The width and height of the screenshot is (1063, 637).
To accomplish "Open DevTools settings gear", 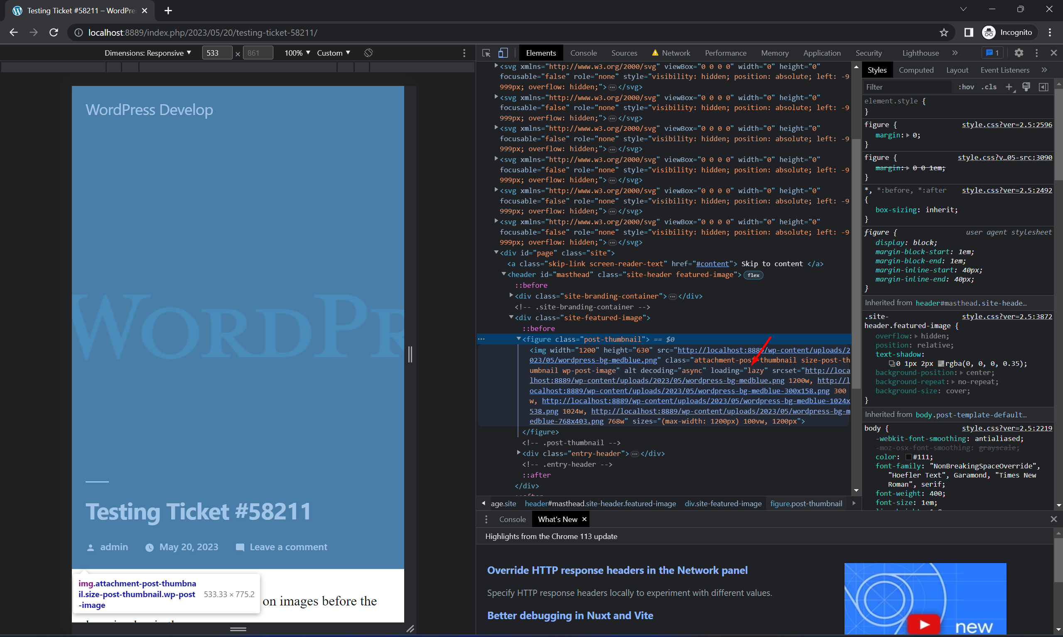I will [1019, 53].
